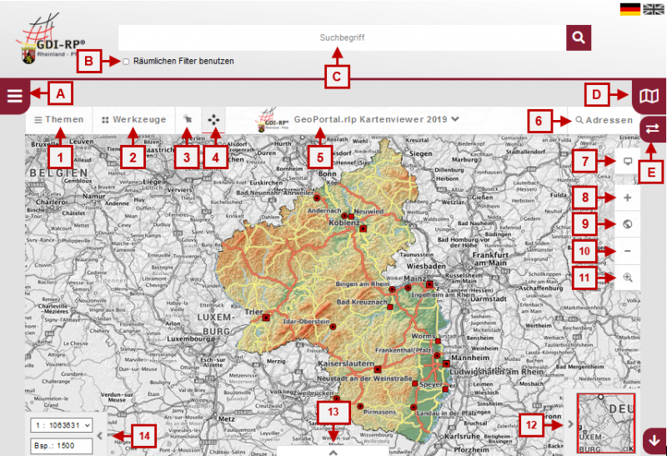Open the scale selection dropdown
Viewport: 667px width, 456px height.
tap(62, 425)
